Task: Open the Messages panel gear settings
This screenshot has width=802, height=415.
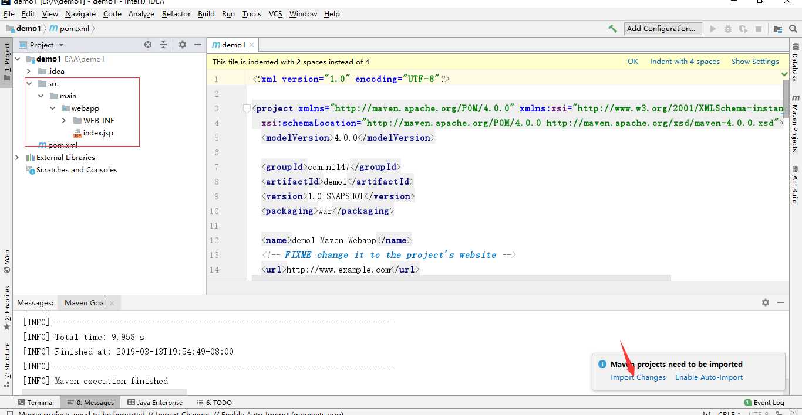Action: [x=765, y=302]
